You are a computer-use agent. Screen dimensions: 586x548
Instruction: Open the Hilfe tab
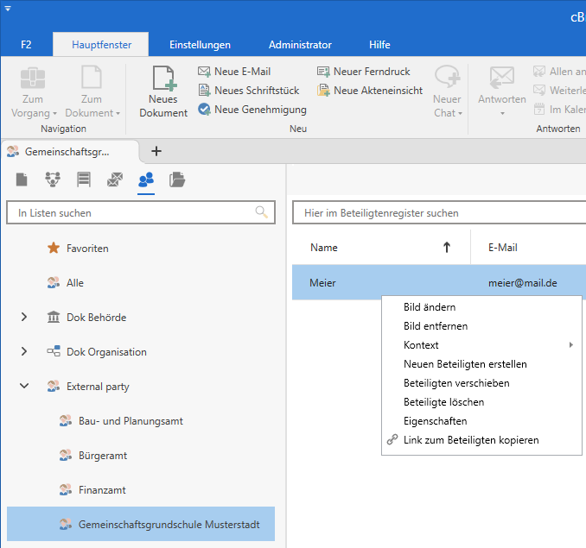coord(379,45)
